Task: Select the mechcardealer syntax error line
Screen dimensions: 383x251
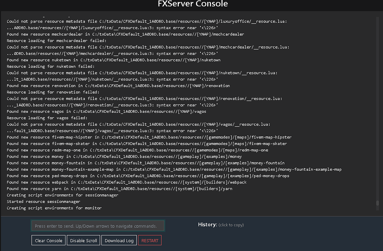Action: tap(112, 54)
